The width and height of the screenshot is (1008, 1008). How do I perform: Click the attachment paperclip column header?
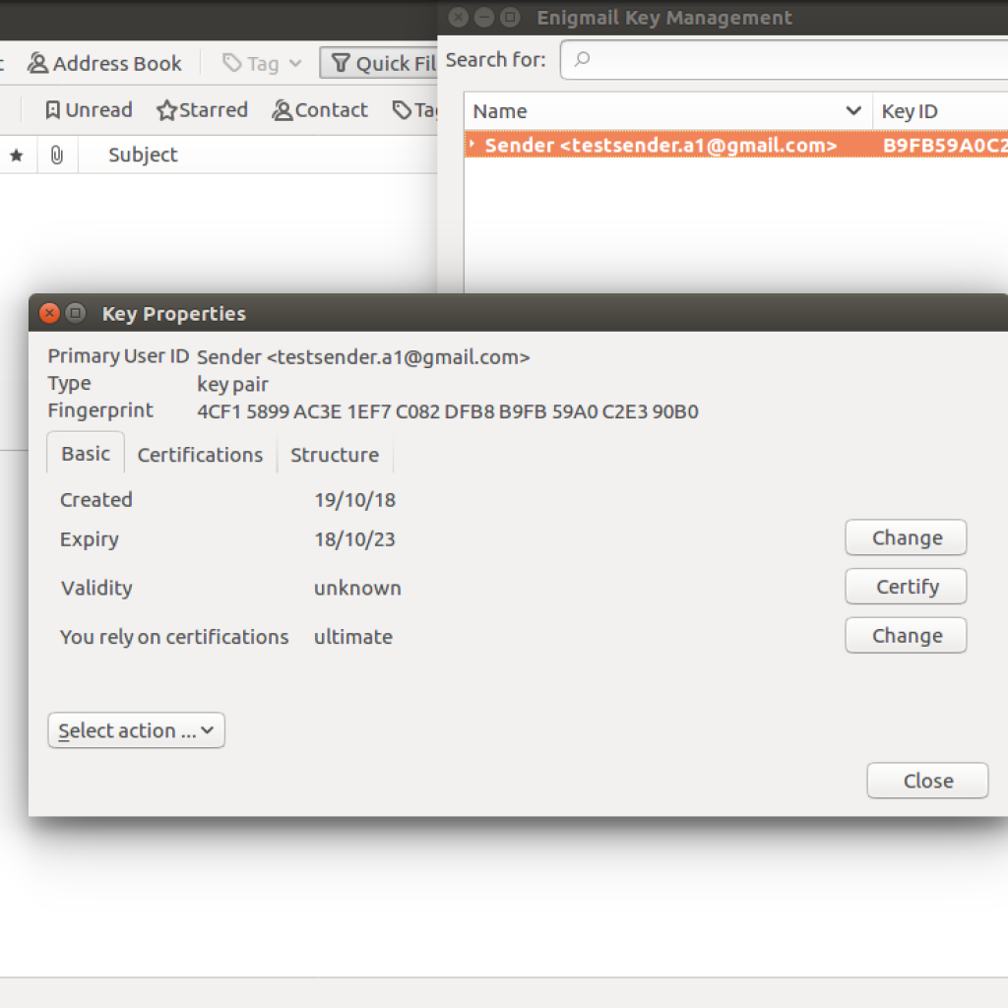pyautogui.click(x=56, y=156)
